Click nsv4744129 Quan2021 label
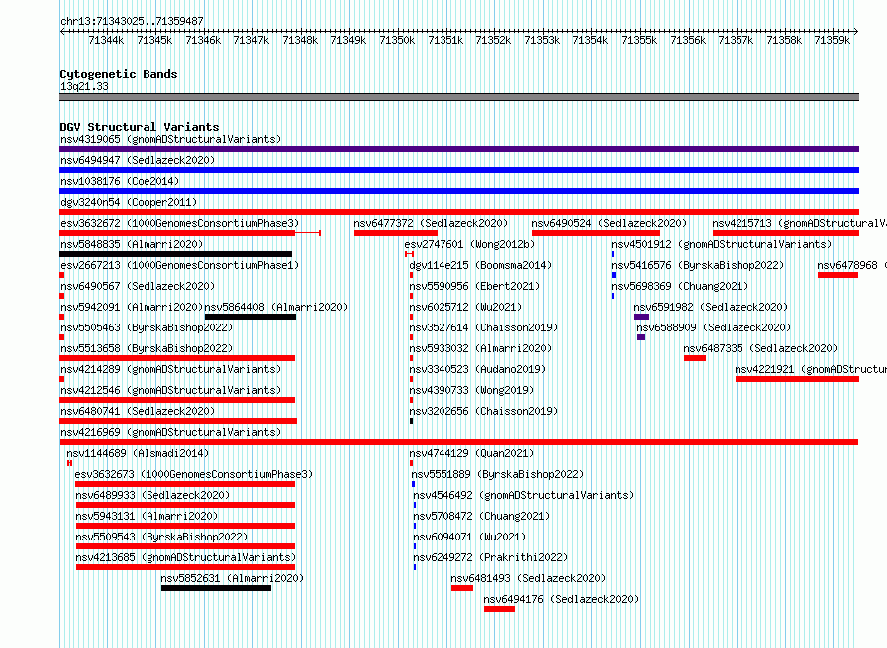The width and height of the screenshot is (887, 648). click(x=471, y=453)
